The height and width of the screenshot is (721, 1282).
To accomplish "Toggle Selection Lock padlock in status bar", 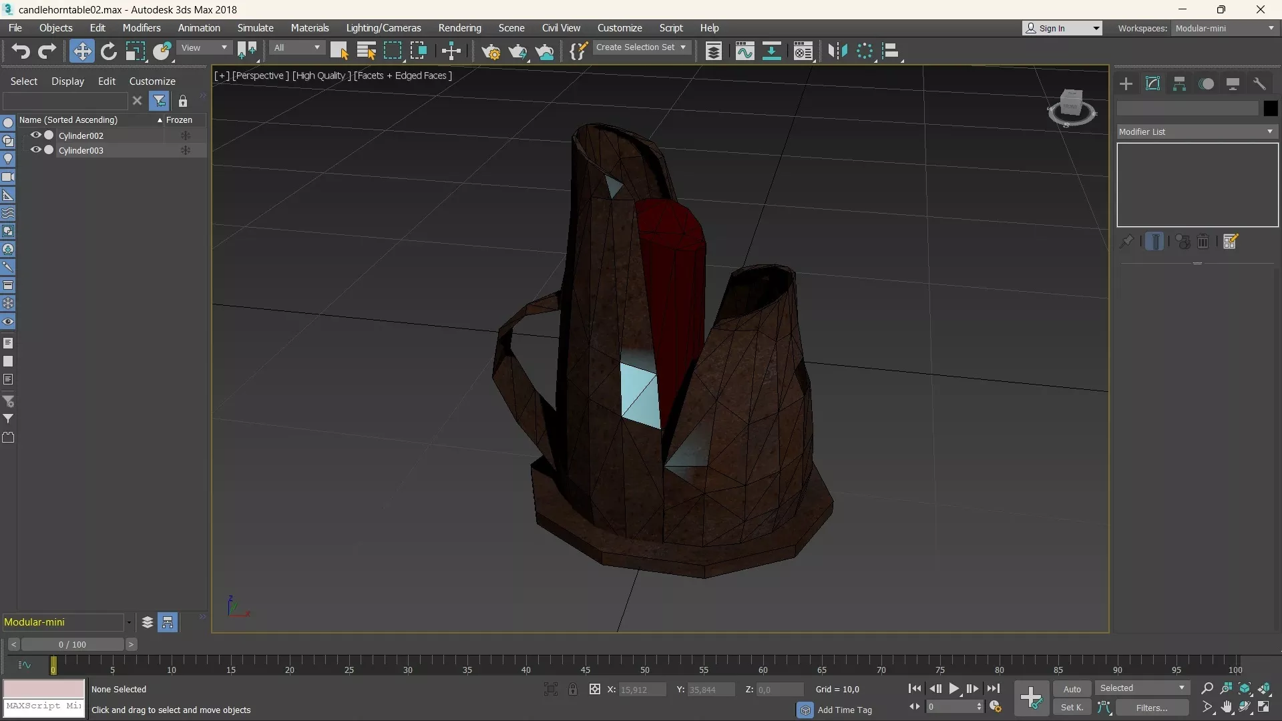I will point(573,689).
